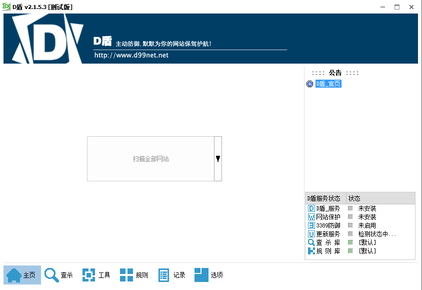Click the 扫描全部网站 button
The width and height of the screenshot is (422, 290).
click(x=150, y=159)
